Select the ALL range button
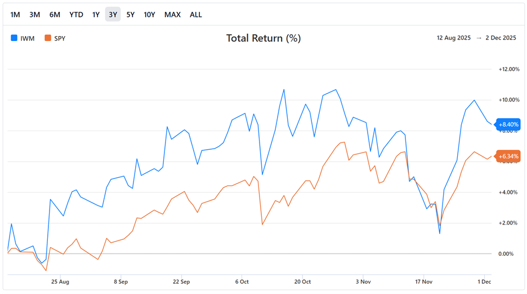This screenshot has width=527, height=294. pos(196,15)
